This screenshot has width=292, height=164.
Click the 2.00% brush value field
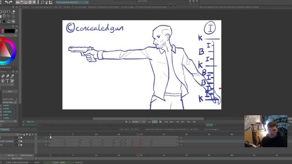tap(8, 118)
